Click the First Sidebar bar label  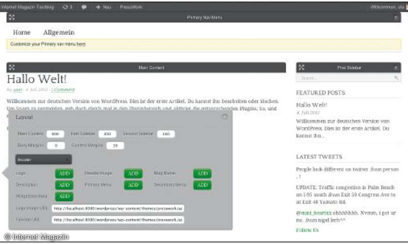(349, 67)
